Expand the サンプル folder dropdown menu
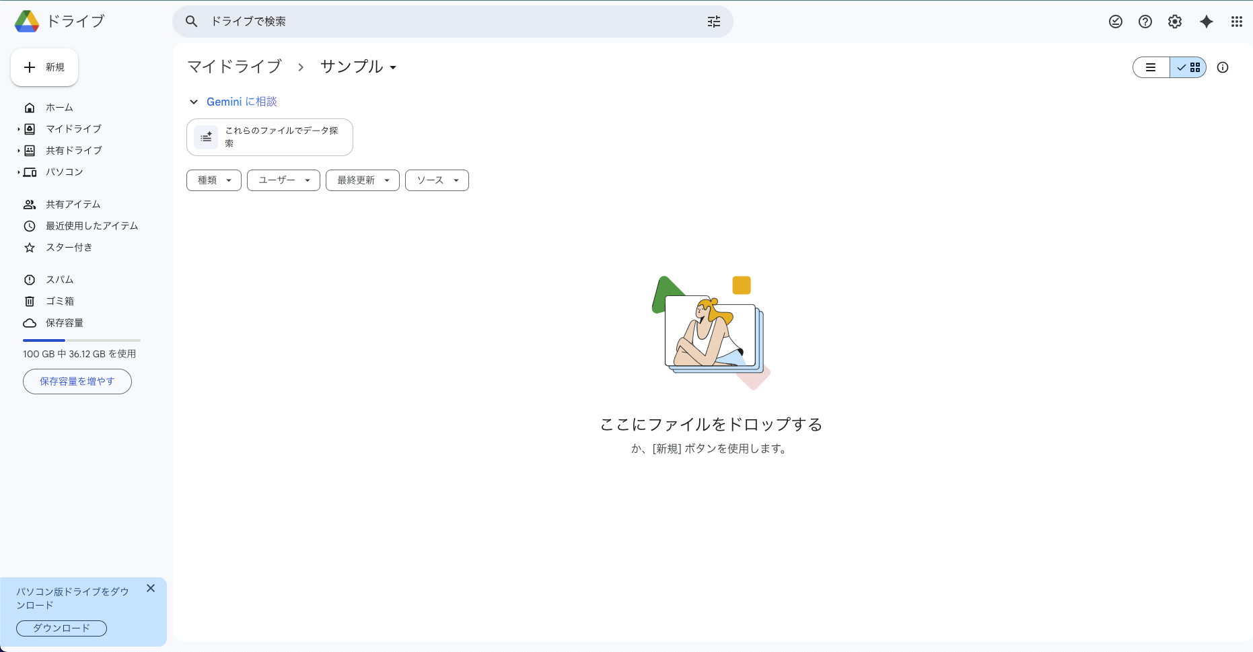 tap(393, 67)
